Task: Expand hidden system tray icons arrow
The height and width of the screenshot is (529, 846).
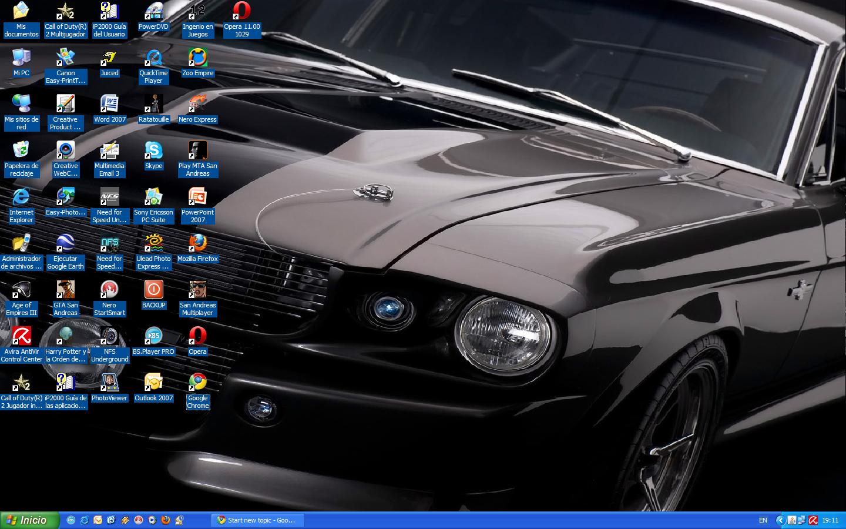Action: [780, 520]
